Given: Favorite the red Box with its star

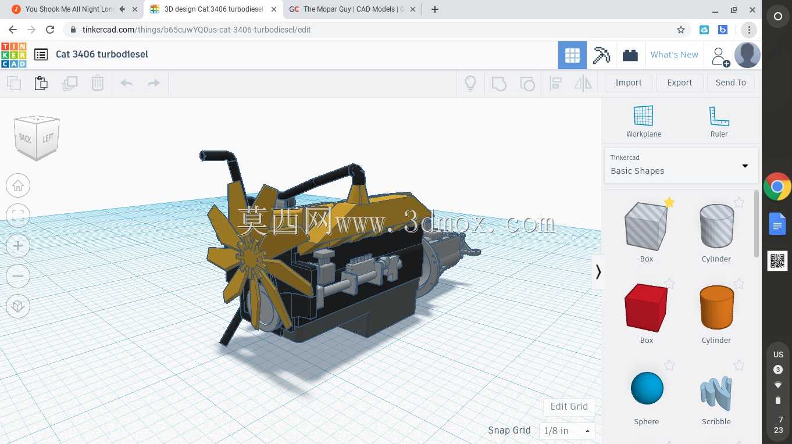Looking at the screenshot, I should tap(669, 284).
